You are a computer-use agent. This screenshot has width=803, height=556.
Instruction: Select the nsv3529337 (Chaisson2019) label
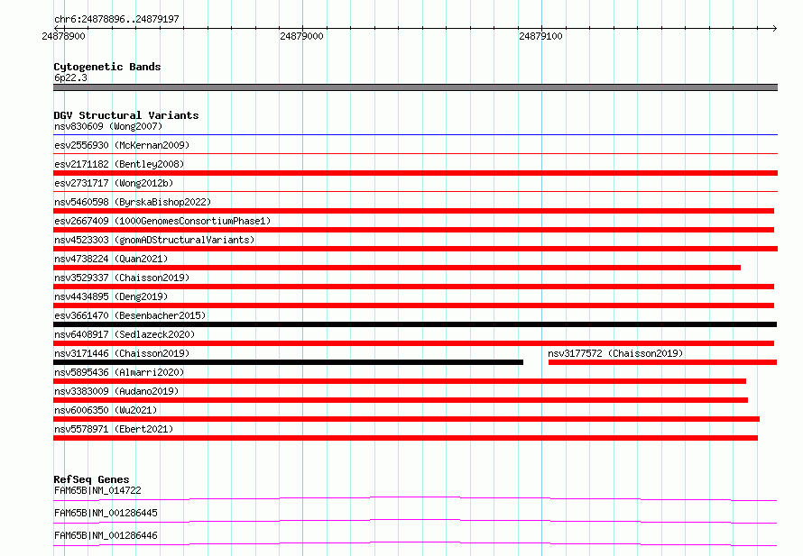pyautogui.click(x=122, y=278)
